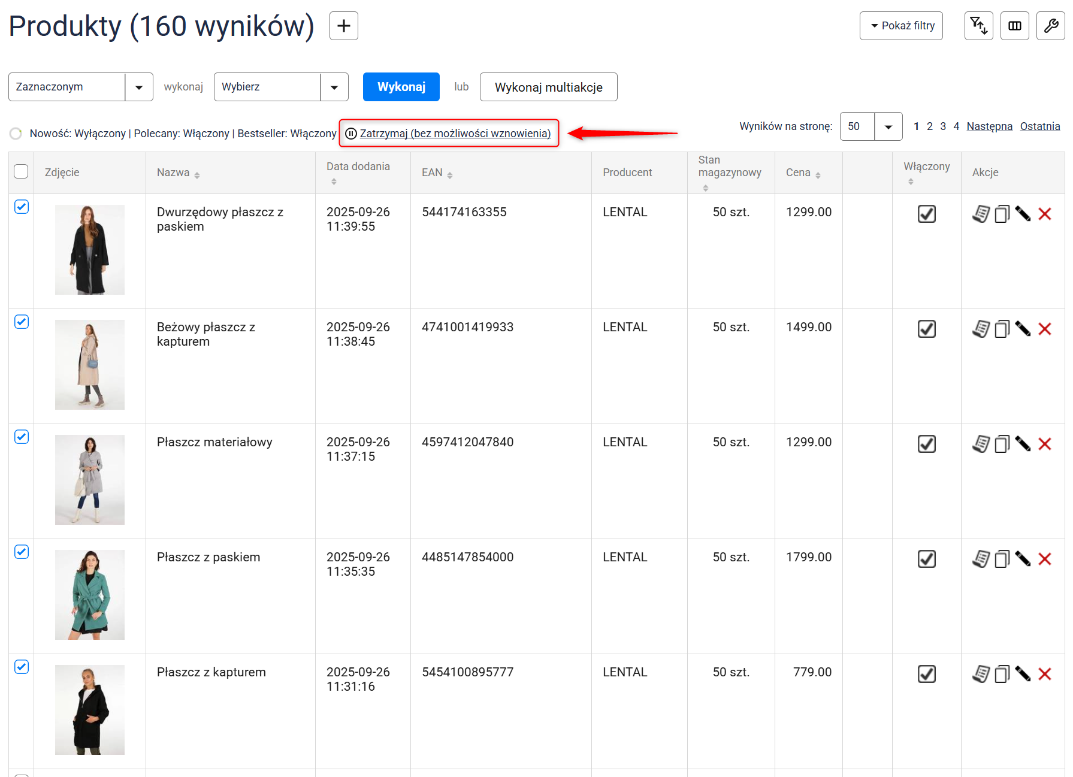The width and height of the screenshot is (1073, 777).
Task: Delete the Dwurzędowy płaszcz z paskiem product
Action: (1045, 214)
